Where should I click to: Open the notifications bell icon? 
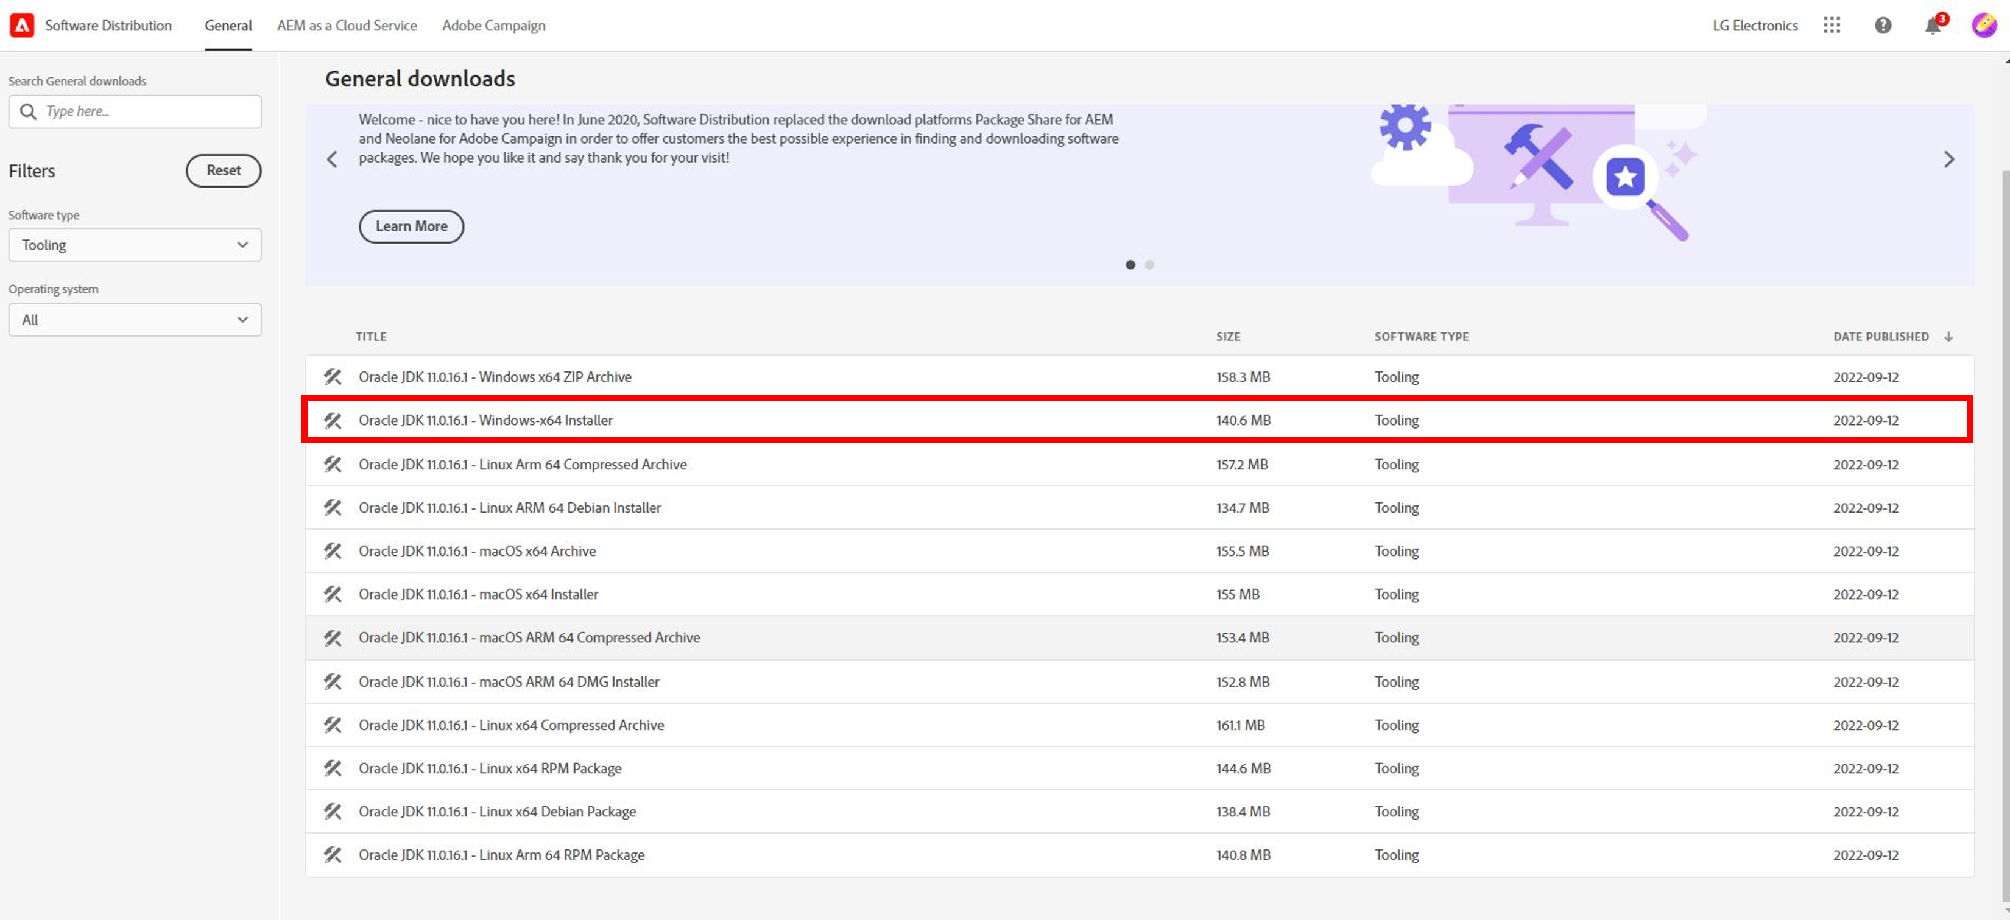click(1932, 26)
